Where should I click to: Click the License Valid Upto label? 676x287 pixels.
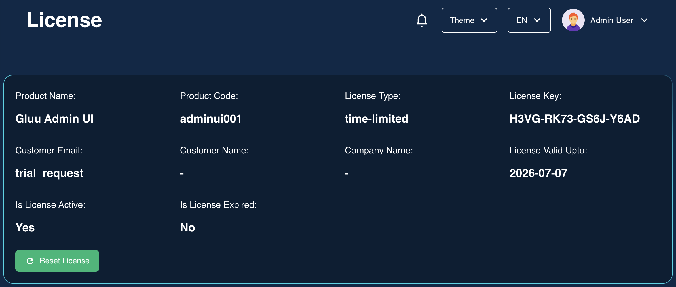tap(548, 151)
